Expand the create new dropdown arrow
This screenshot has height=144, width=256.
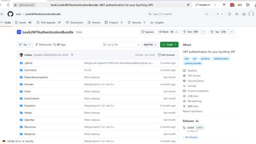coord(222,14)
